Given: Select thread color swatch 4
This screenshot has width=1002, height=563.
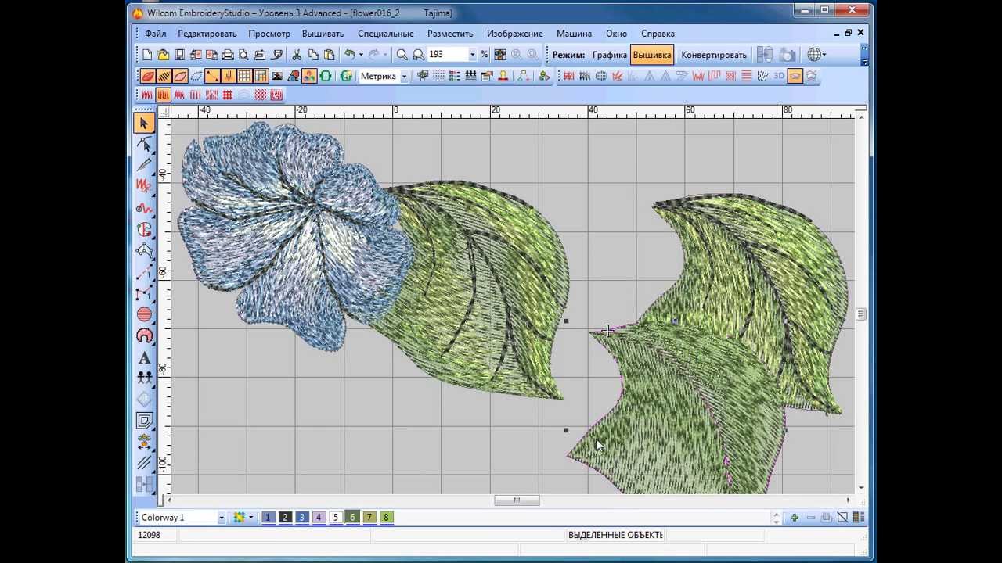Looking at the screenshot, I should 319,518.
